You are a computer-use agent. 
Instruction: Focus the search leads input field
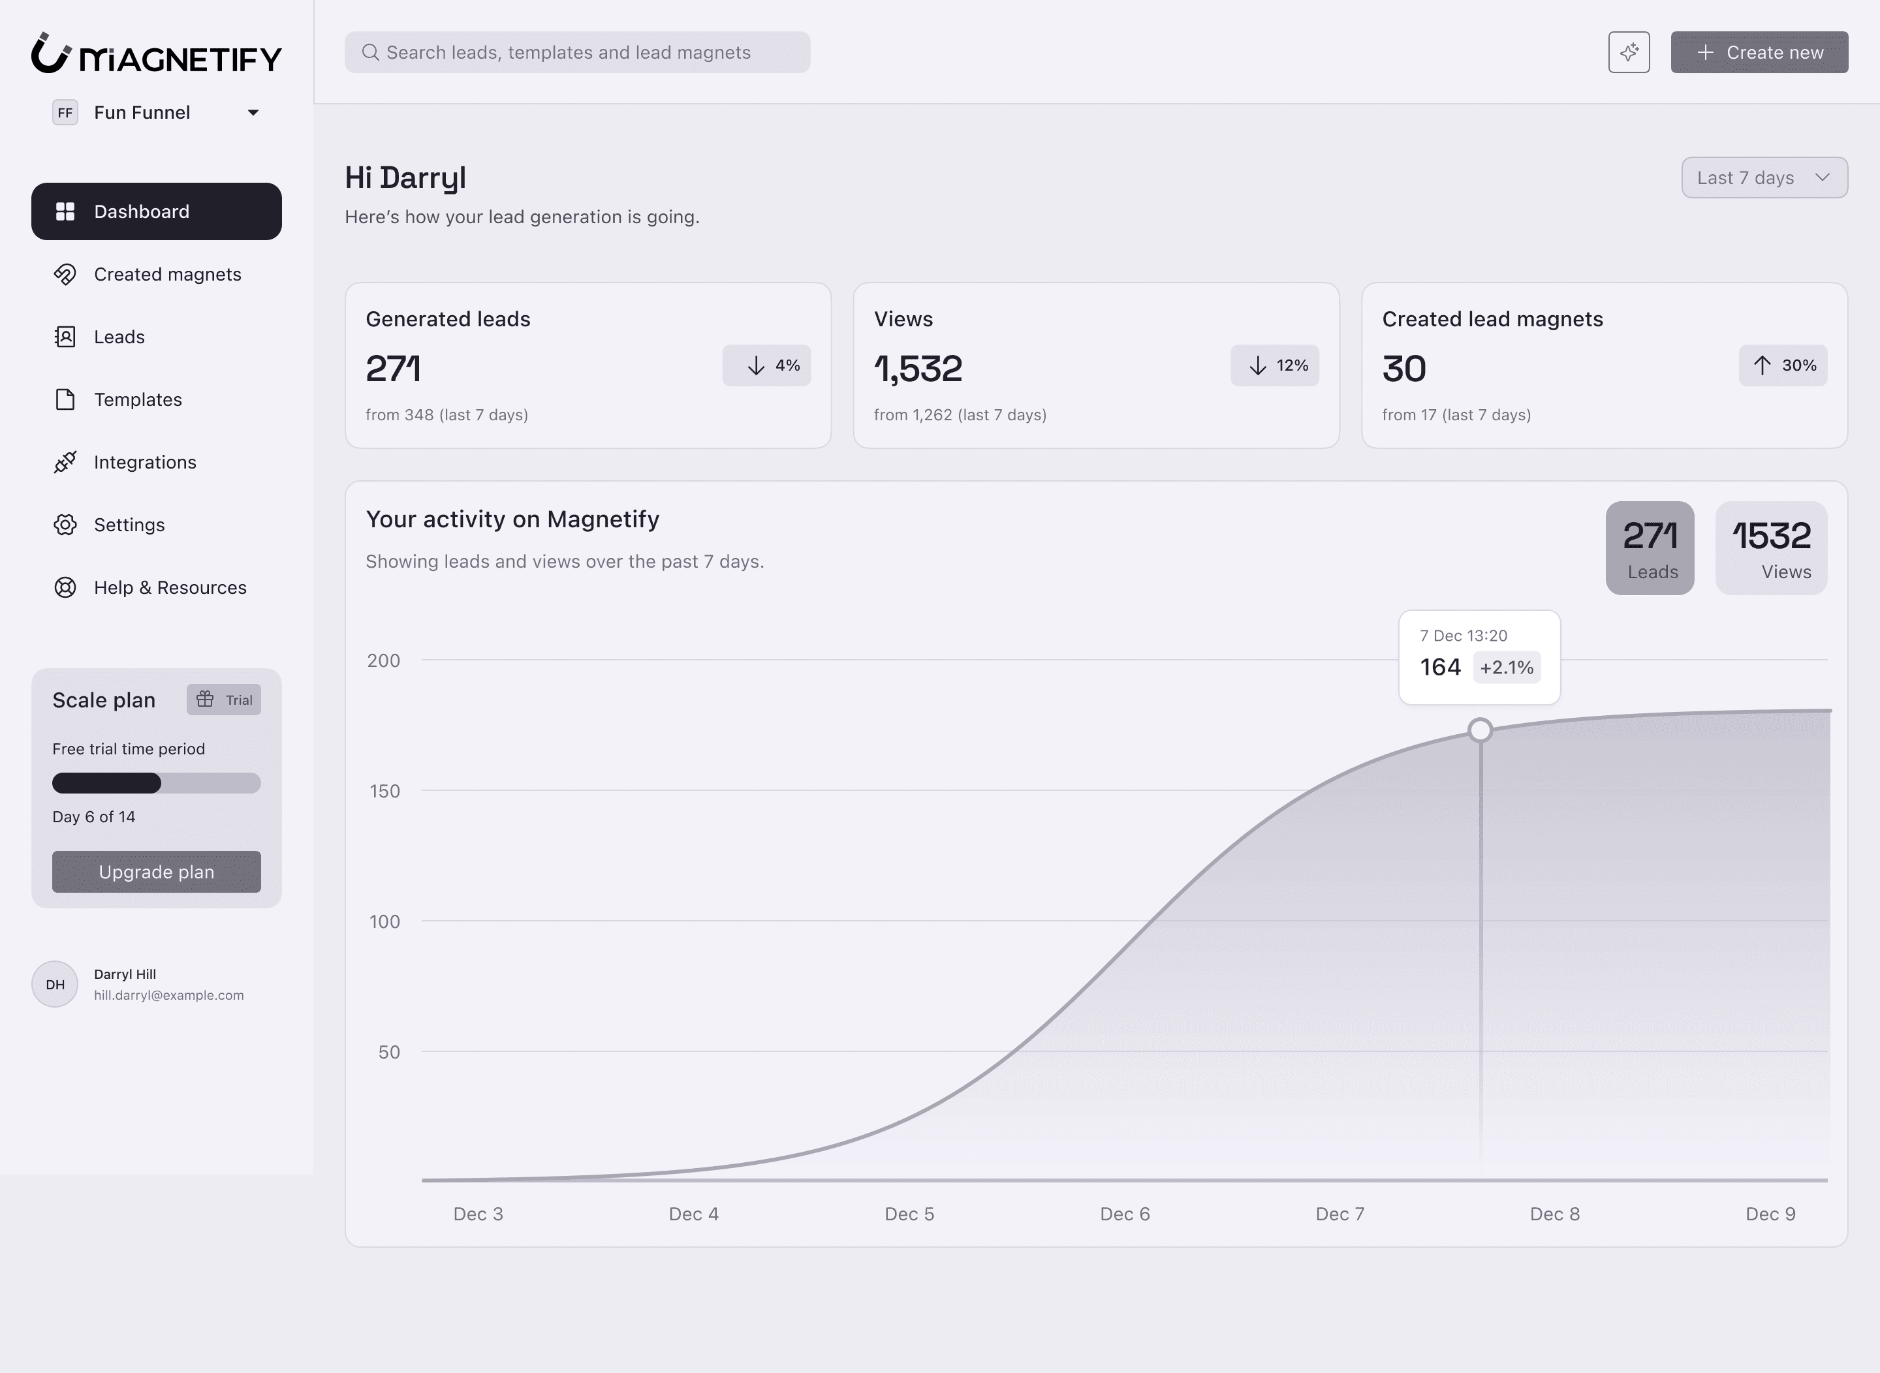coord(577,52)
